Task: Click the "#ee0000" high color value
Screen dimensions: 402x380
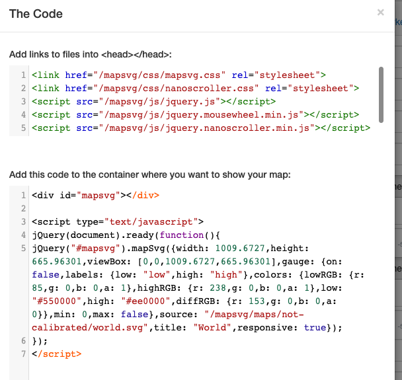Action: [145, 301]
